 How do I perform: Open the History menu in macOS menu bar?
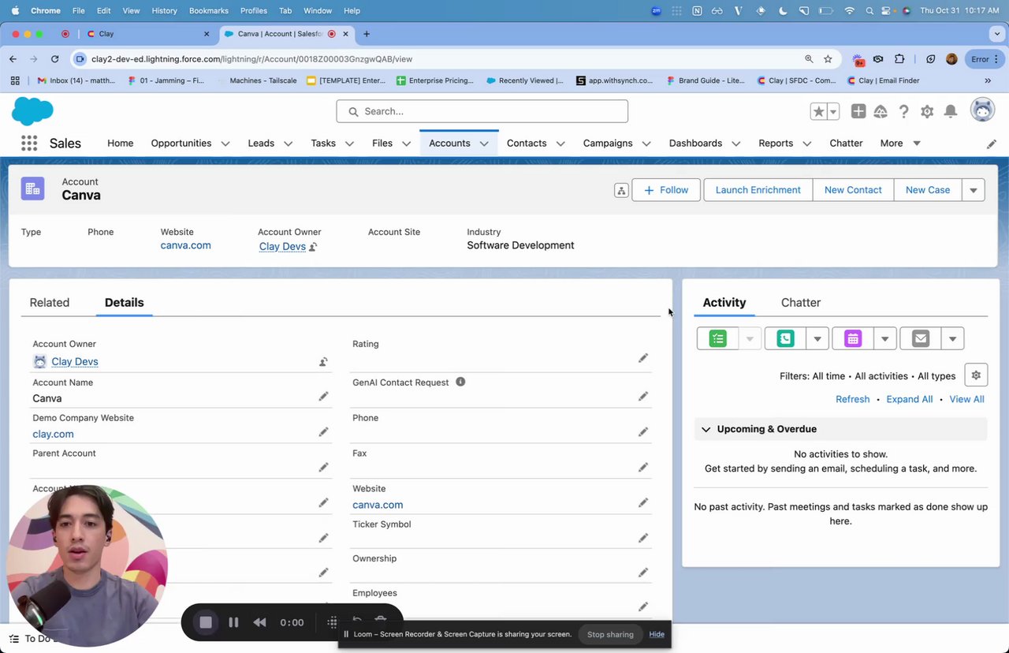(164, 11)
